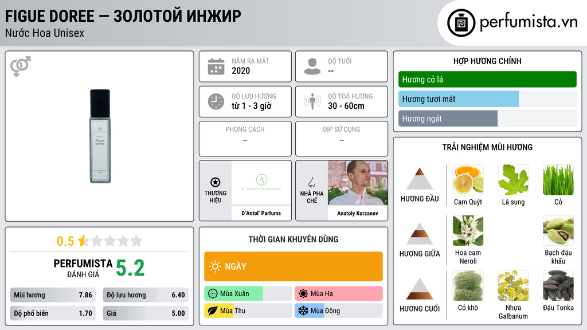Click the FIGUE DOREE – ЗОЛОТОЙ ИНЖИР title
The image size is (587, 330).
click(123, 16)
